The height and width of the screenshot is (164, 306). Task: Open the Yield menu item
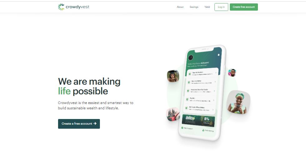click(207, 7)
